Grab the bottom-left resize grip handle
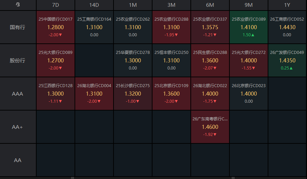Viewport: 307px width, 179px height. [x=73, y=178]
